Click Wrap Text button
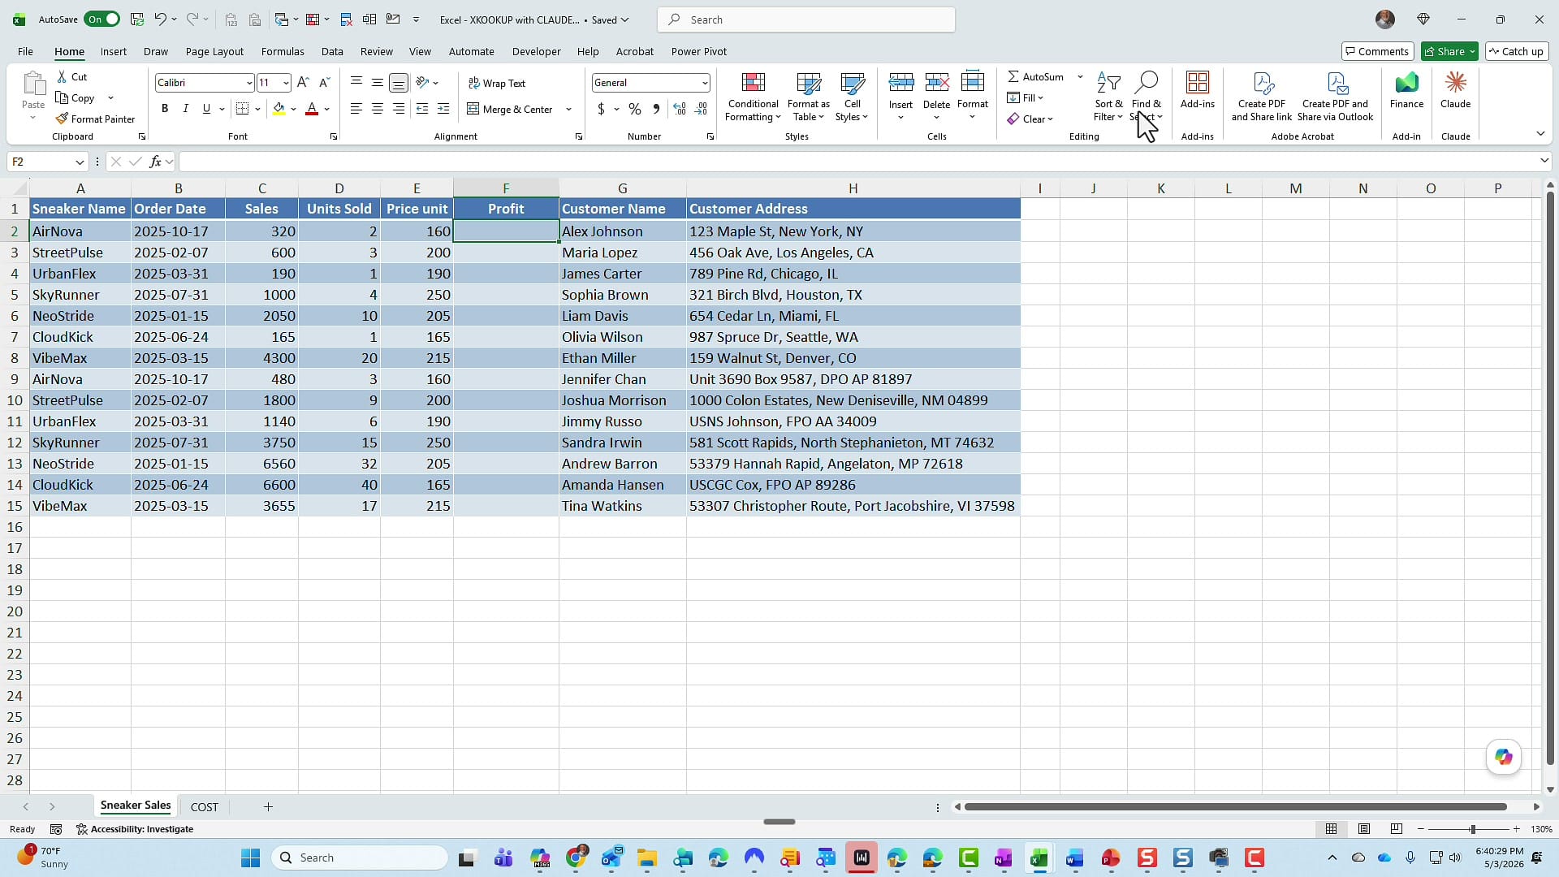The image size is (1559, 877). 497,83
